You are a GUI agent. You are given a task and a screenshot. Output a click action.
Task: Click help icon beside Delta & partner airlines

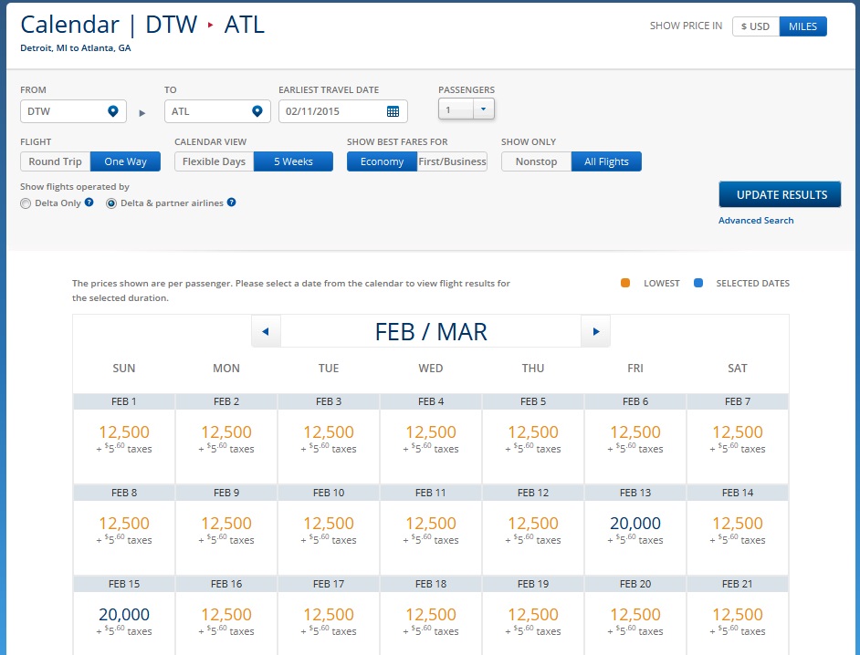click(232, 203)
